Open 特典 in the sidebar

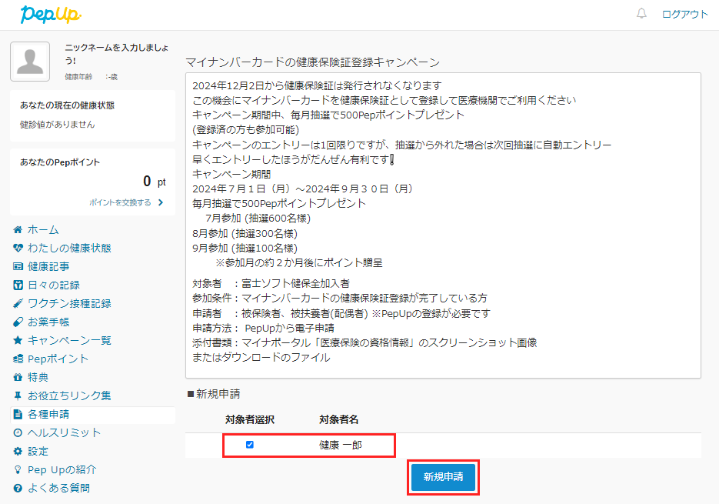[x=38, y=377]
